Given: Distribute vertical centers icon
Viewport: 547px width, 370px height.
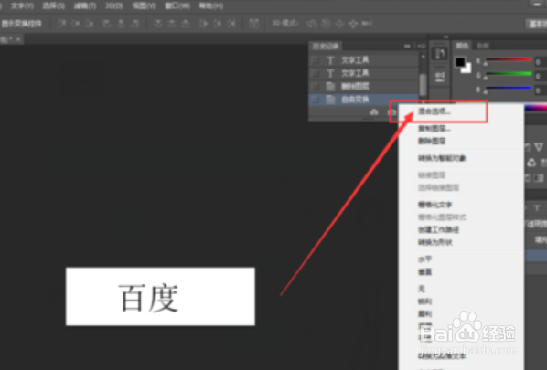Looking at the screenshot, I should 172,24.
